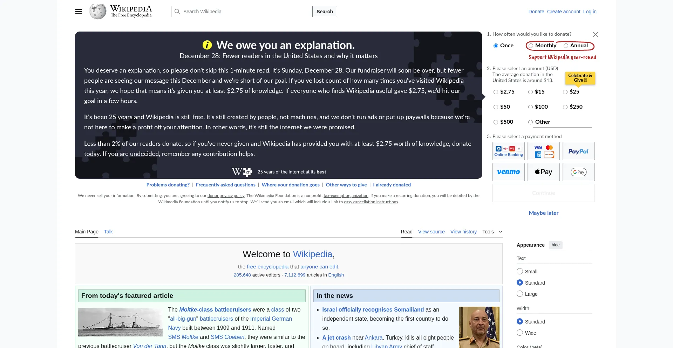Viewport: 673px width, 348px height.
Task: Choose the $25 donation amount
Action: 565,92
